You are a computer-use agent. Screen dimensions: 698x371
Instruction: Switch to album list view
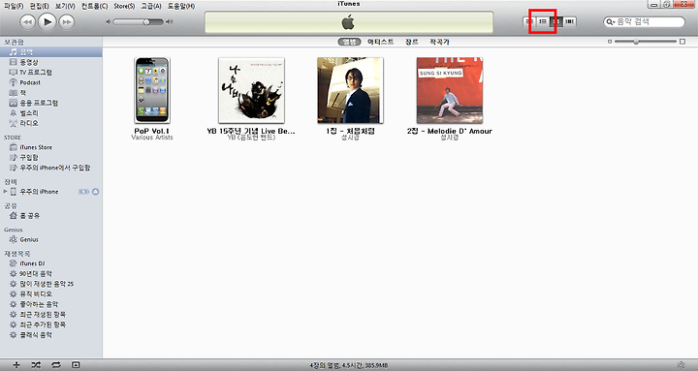[x=543, y=21]
